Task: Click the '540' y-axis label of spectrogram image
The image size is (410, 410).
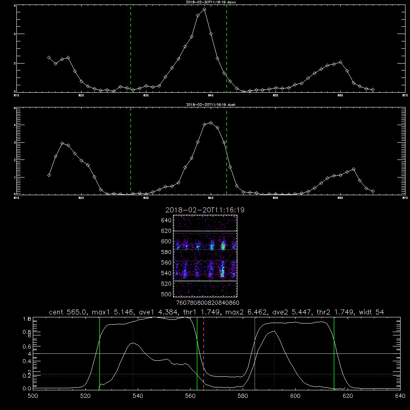Action: tap(166, 273)
